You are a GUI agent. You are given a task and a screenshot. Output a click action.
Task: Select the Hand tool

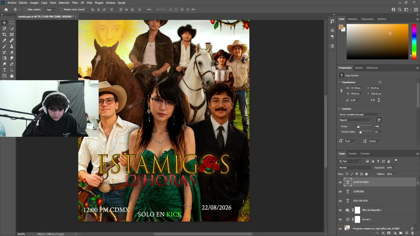click(x=12, y=76)
